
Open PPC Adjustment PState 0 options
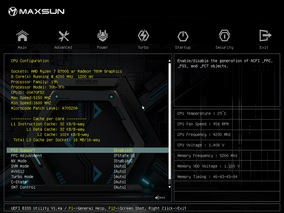pyautogui.click(x=124, y=156)
